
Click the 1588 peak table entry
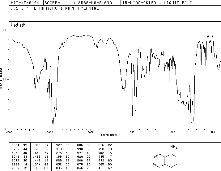[x=40, y=149]
